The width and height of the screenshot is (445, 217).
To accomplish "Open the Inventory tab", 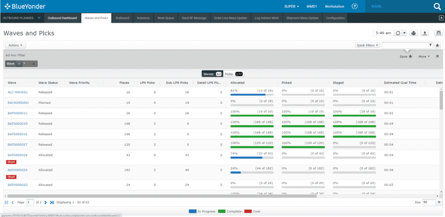I will [143, 18].
